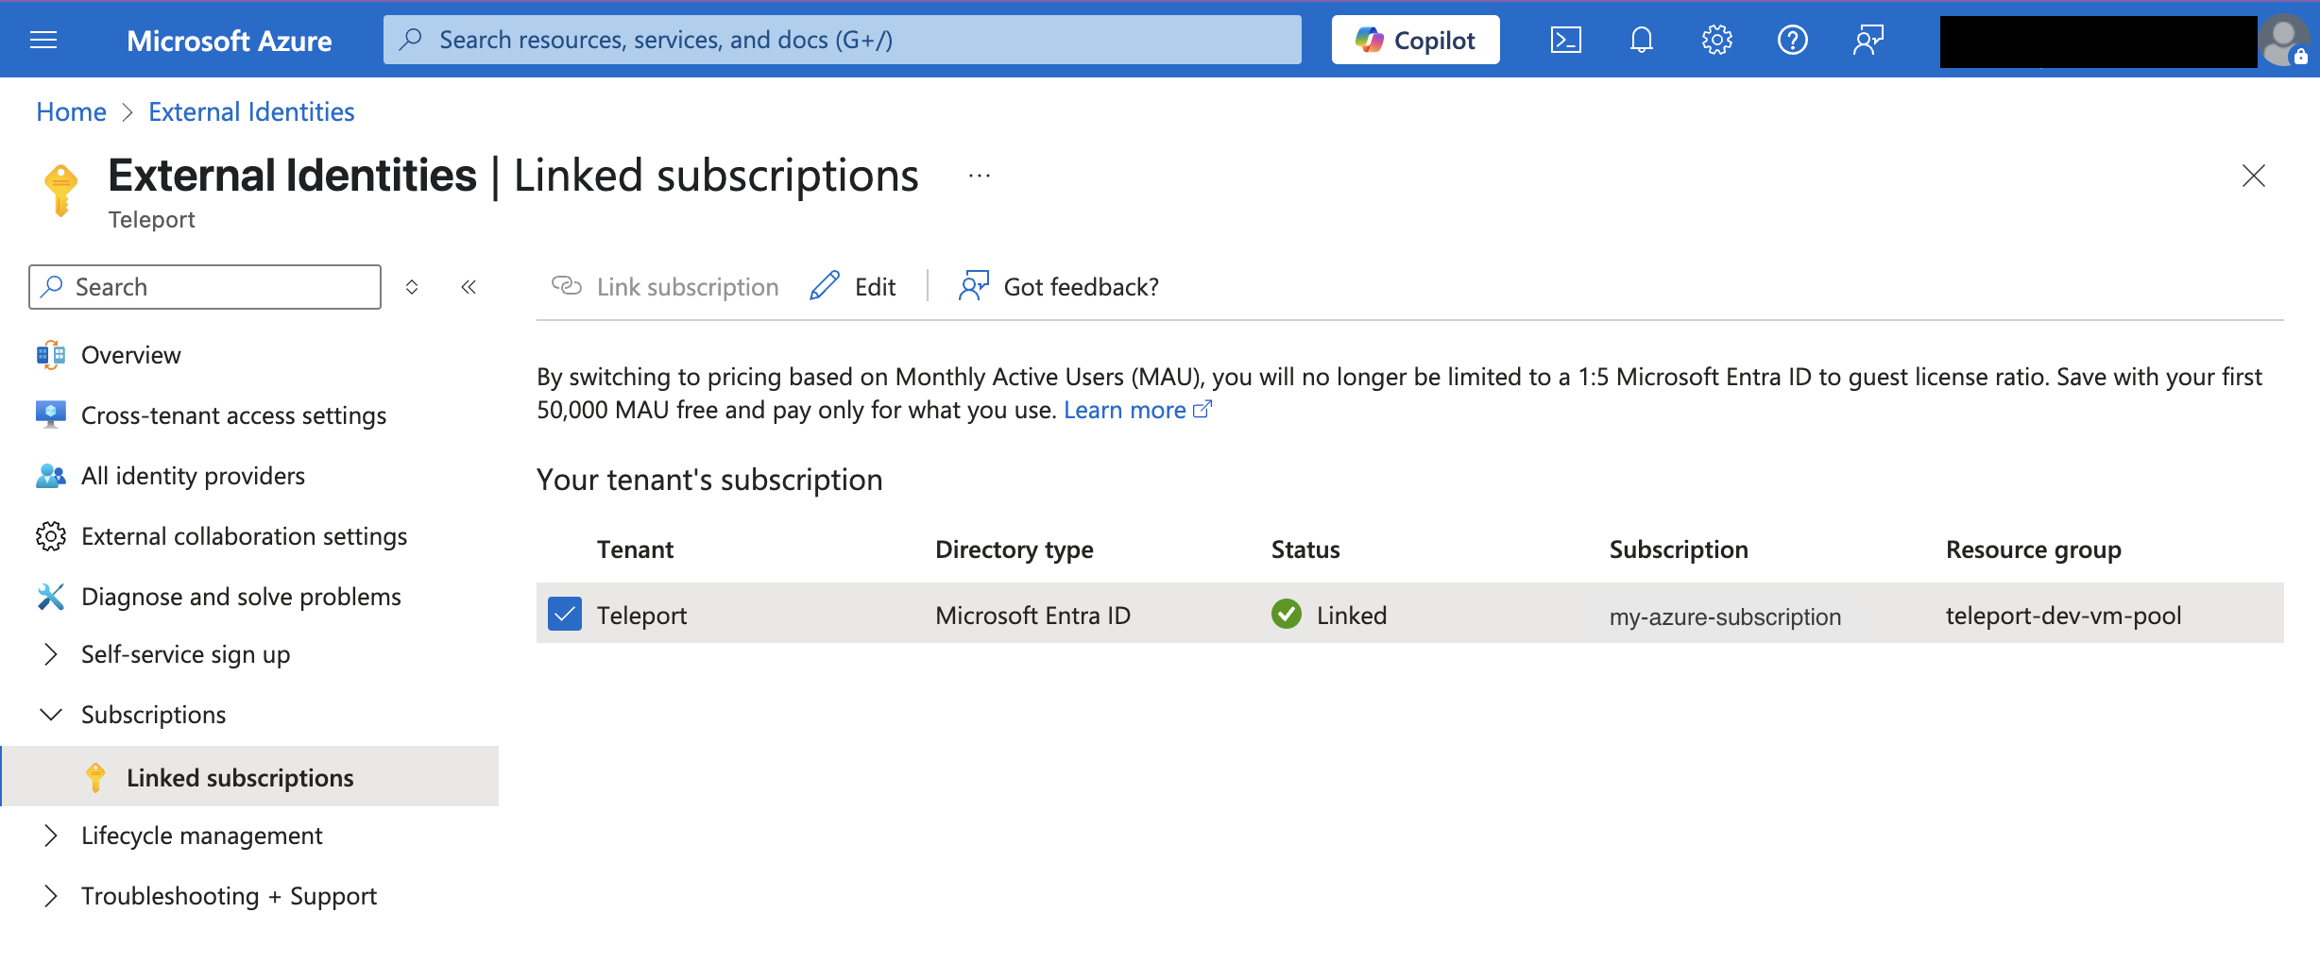Select the Linked subscriptions key icon

pos(95,776)
